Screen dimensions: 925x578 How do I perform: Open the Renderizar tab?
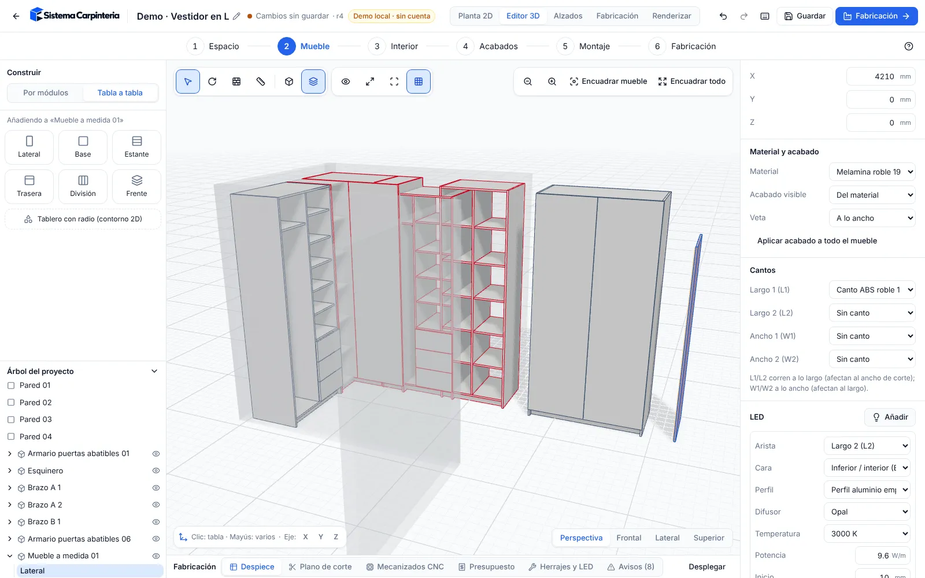click(x=671, y=16)
